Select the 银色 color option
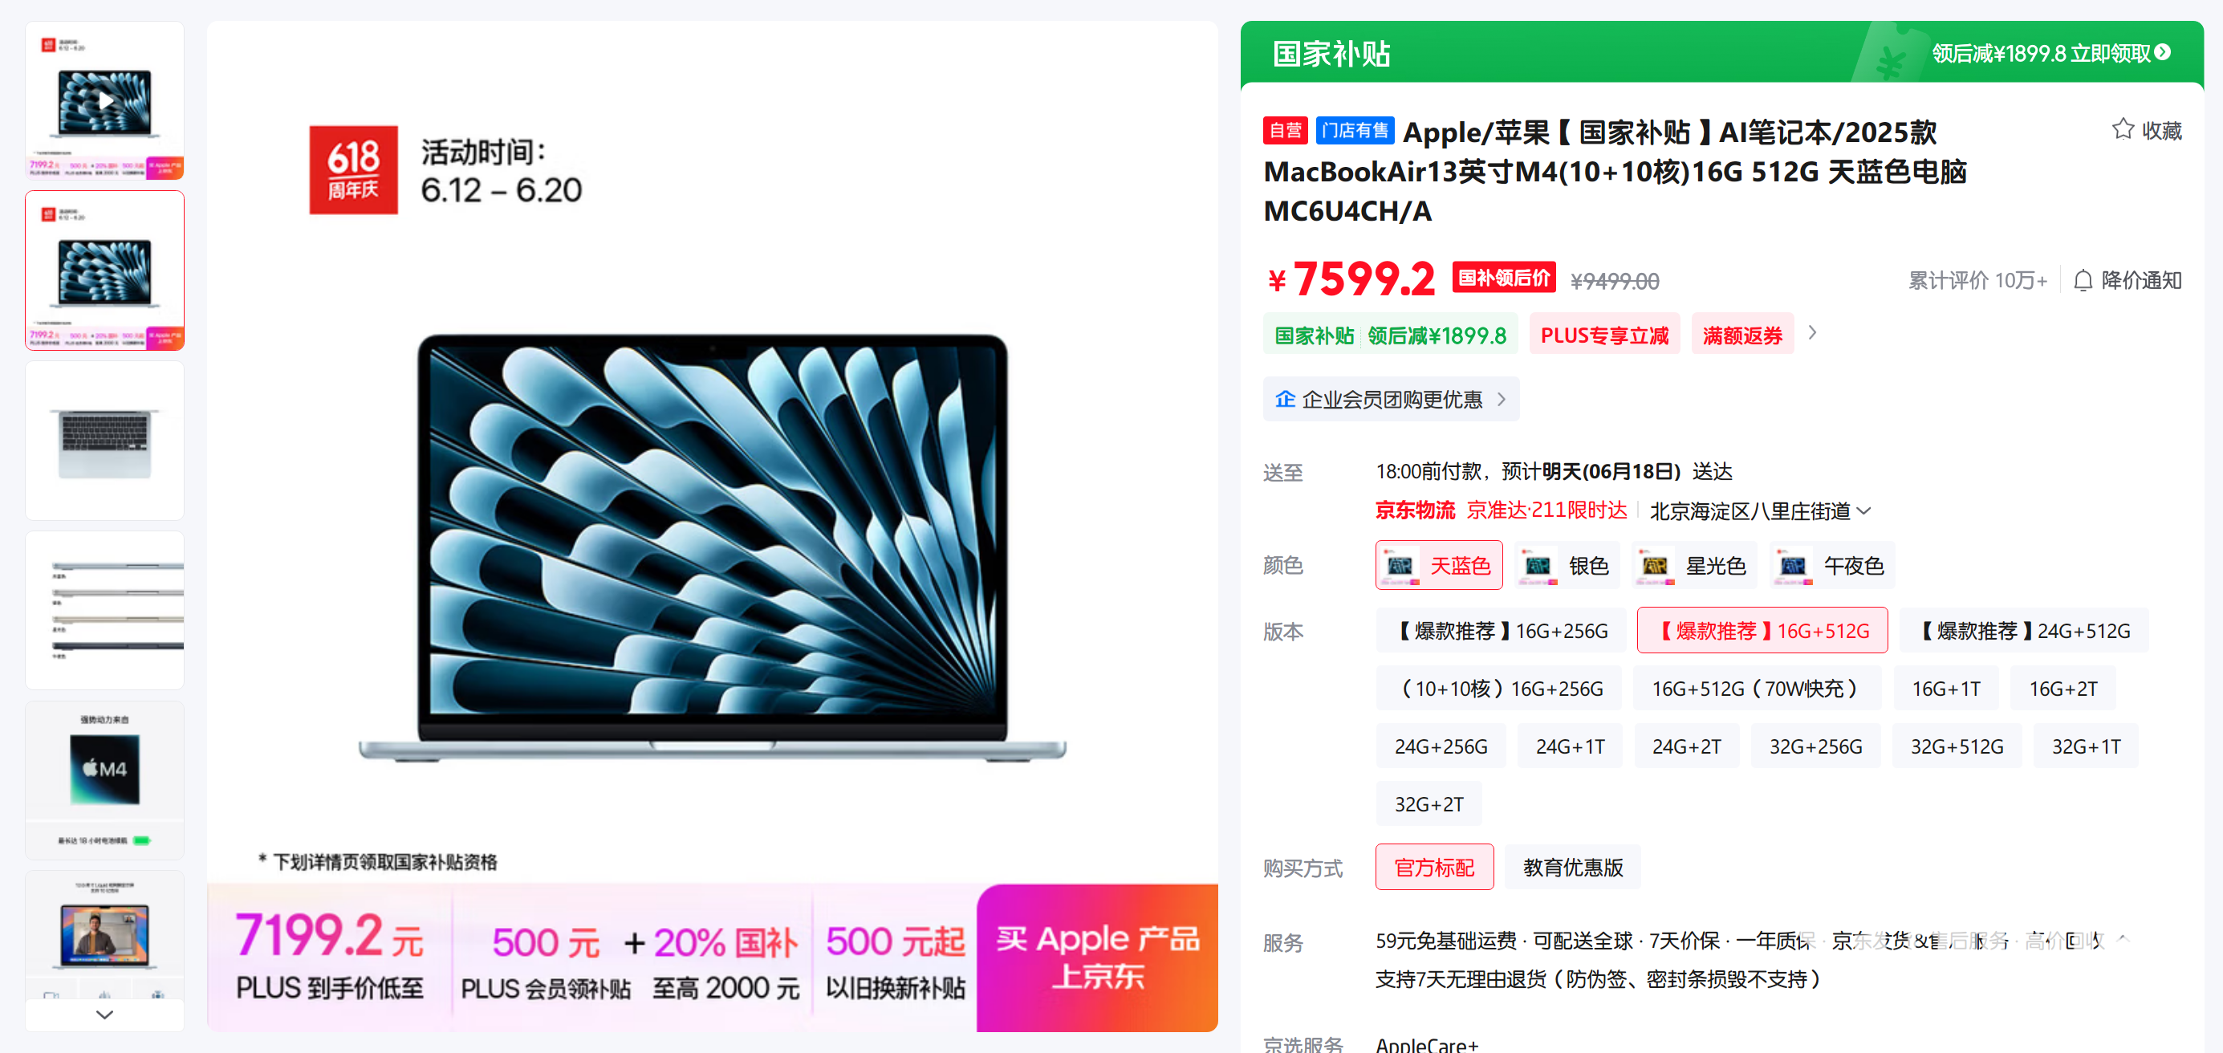Screen dimensions: 2223x1053 [x=1567, y=565]
